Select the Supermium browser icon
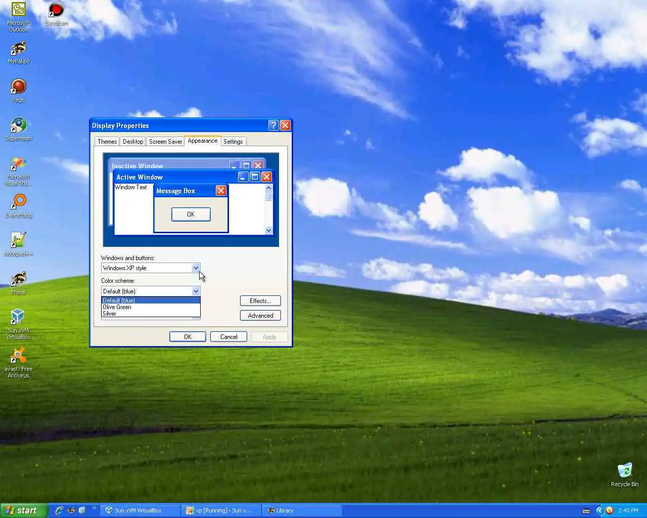Screen dimensions: 647x518 click(18, 129)
